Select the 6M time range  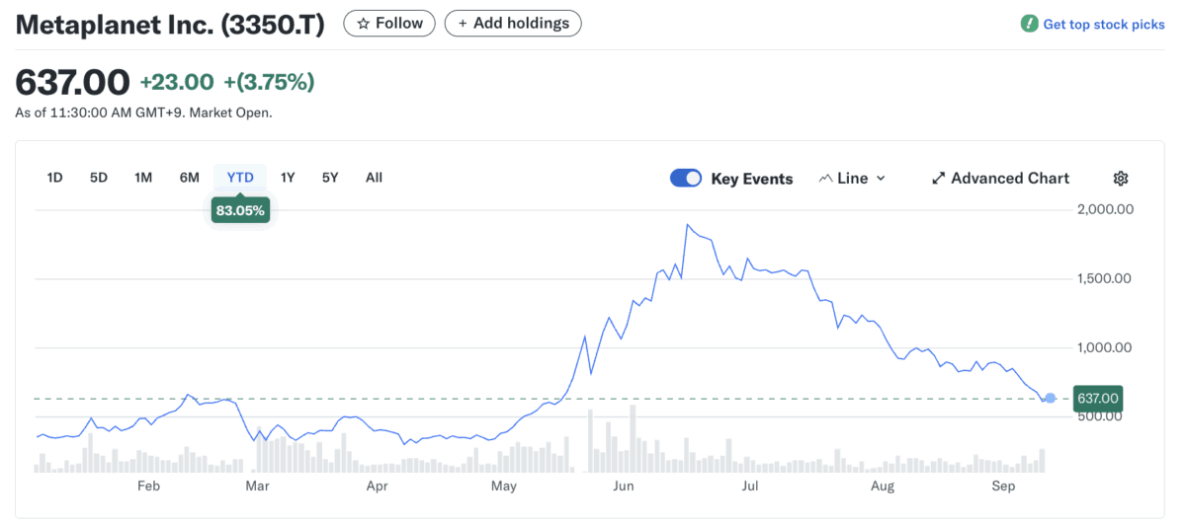[x=190, y=178]
